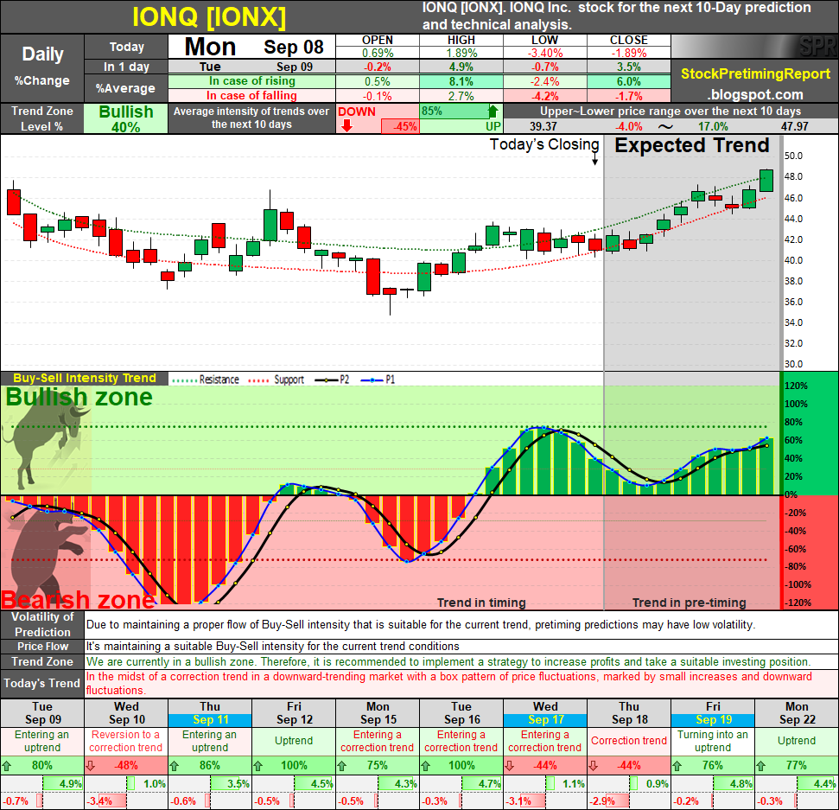Screen dimensions: 839x810
Task: Select the Buy-Sell Intensity Trend label
Action: pyautogui.click(x=85, y=378)
